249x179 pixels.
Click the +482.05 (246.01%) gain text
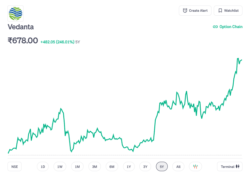57,42
